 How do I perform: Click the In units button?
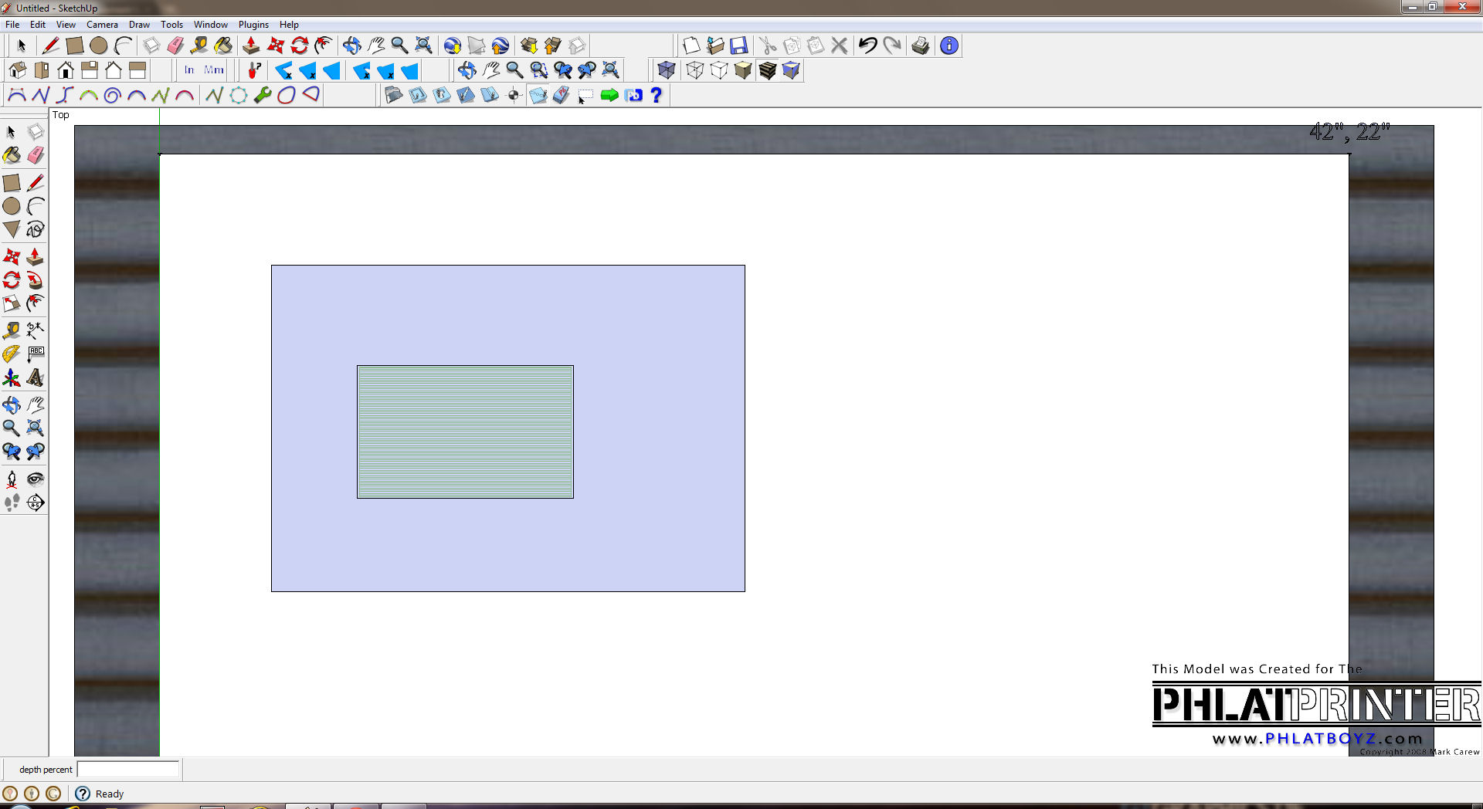(x=189, y=70)
